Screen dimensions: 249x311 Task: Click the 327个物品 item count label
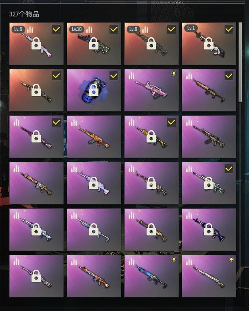24,14
